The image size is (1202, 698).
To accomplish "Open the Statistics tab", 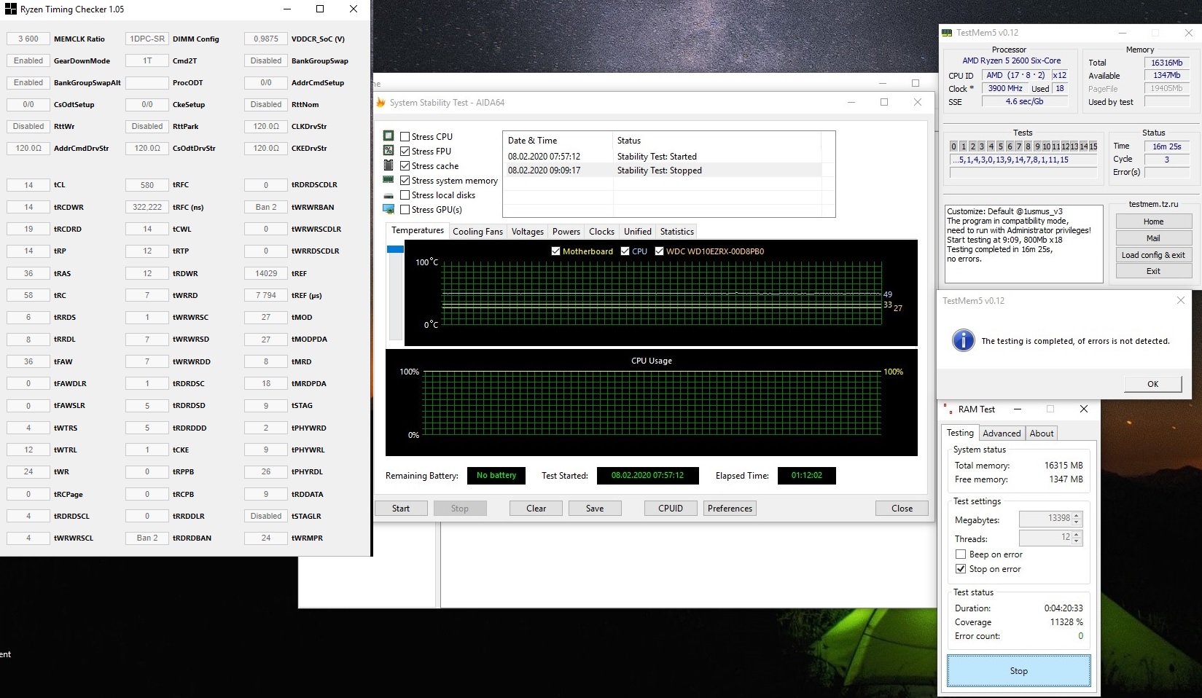I will tap(677, 232).
